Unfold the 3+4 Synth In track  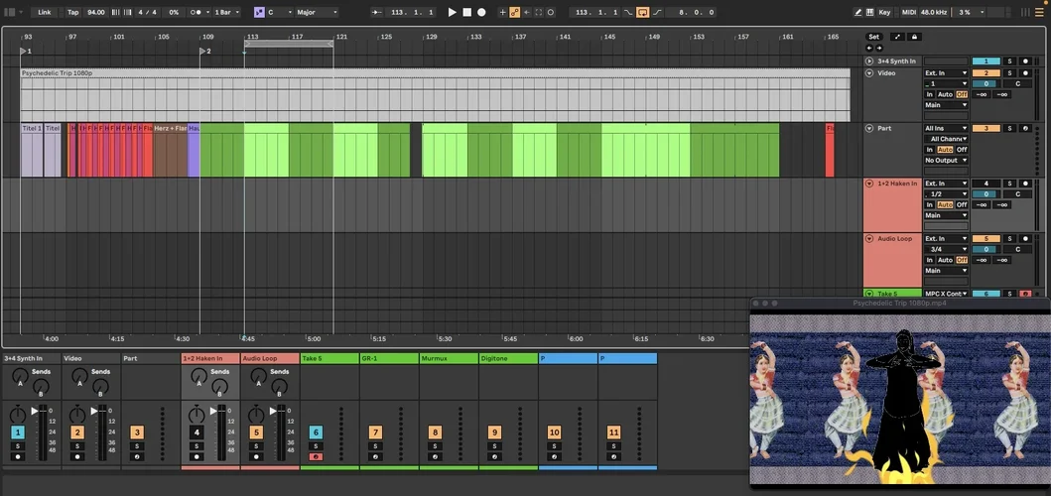(x=869, y=62)
